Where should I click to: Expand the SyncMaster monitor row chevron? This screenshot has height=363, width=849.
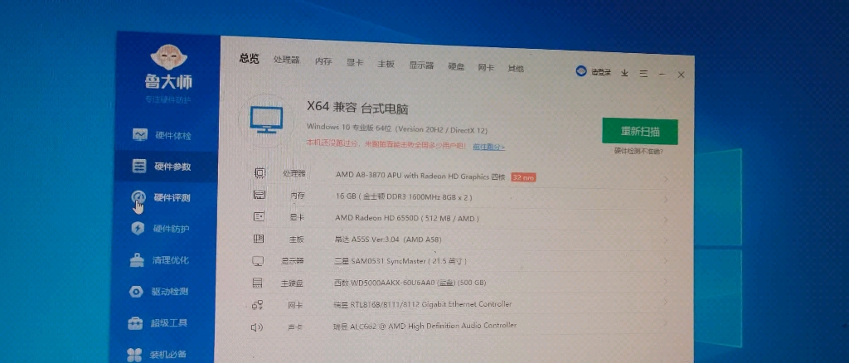(666, 261)
